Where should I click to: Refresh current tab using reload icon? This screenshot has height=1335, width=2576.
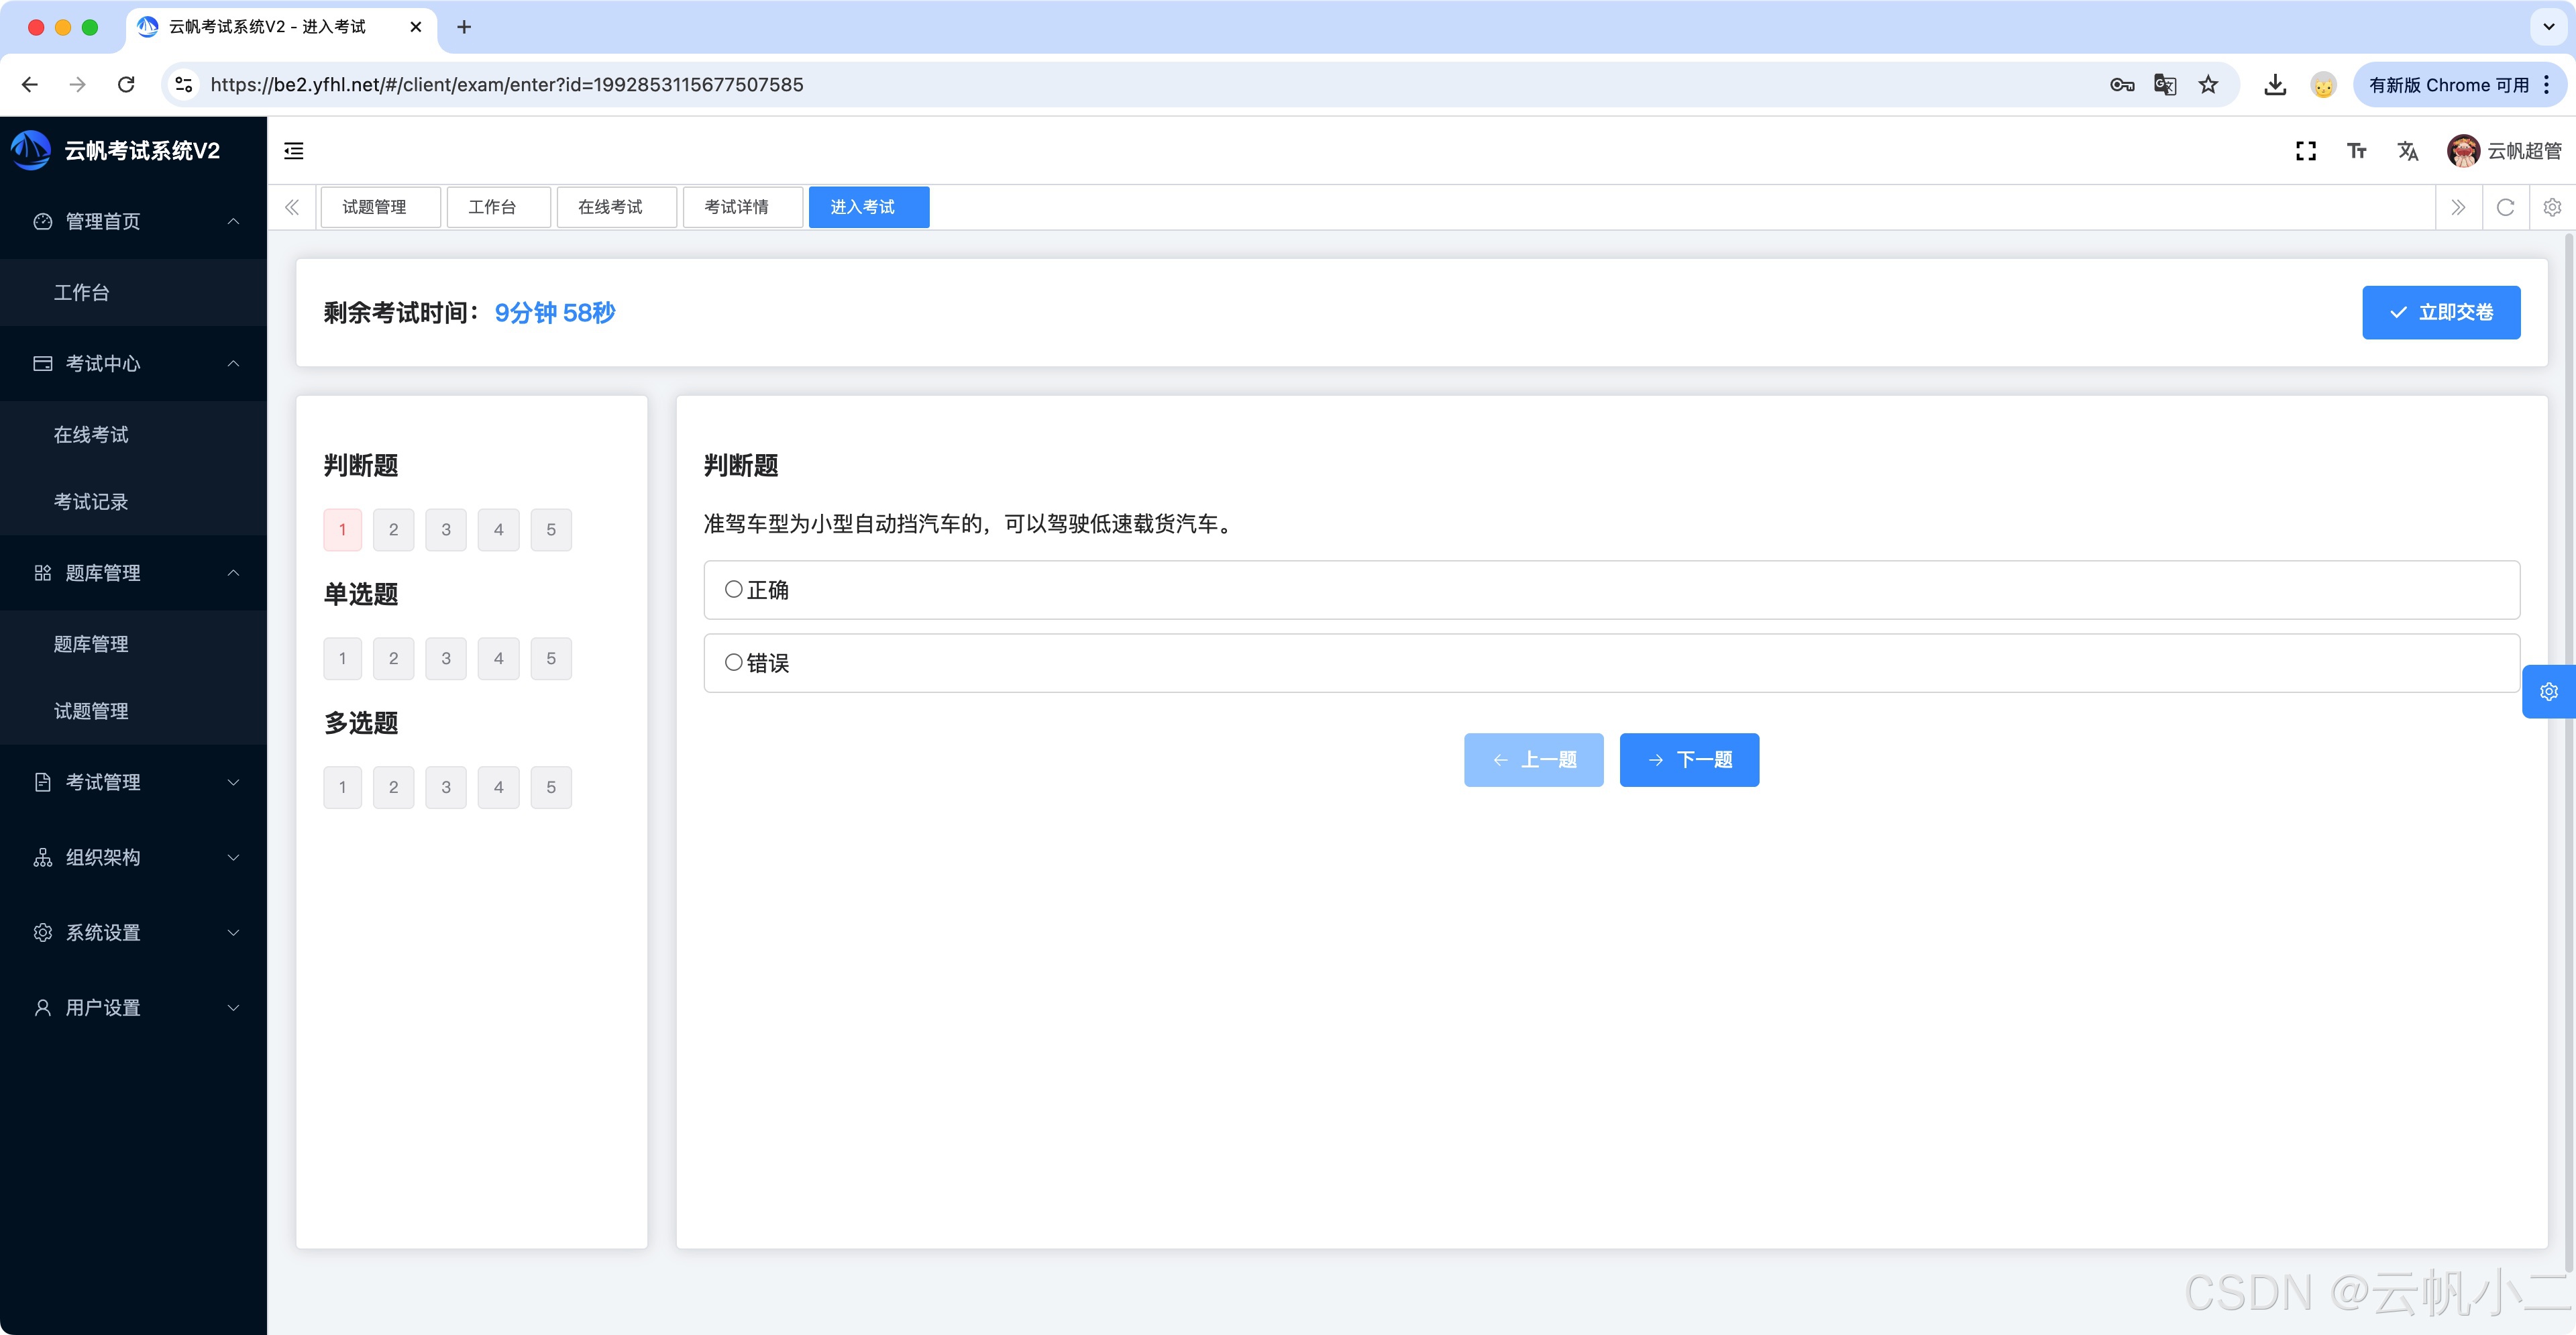[2505, 207]
